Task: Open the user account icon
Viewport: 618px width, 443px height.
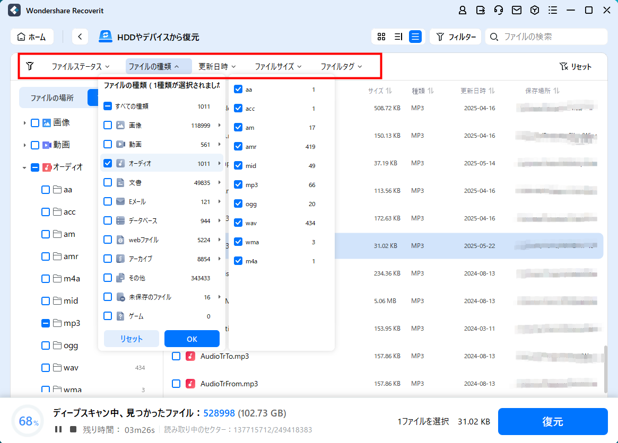Action: 463,10
